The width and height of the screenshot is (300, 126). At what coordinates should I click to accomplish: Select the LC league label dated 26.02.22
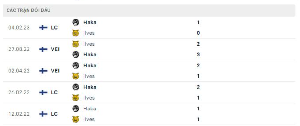[54, 92]
